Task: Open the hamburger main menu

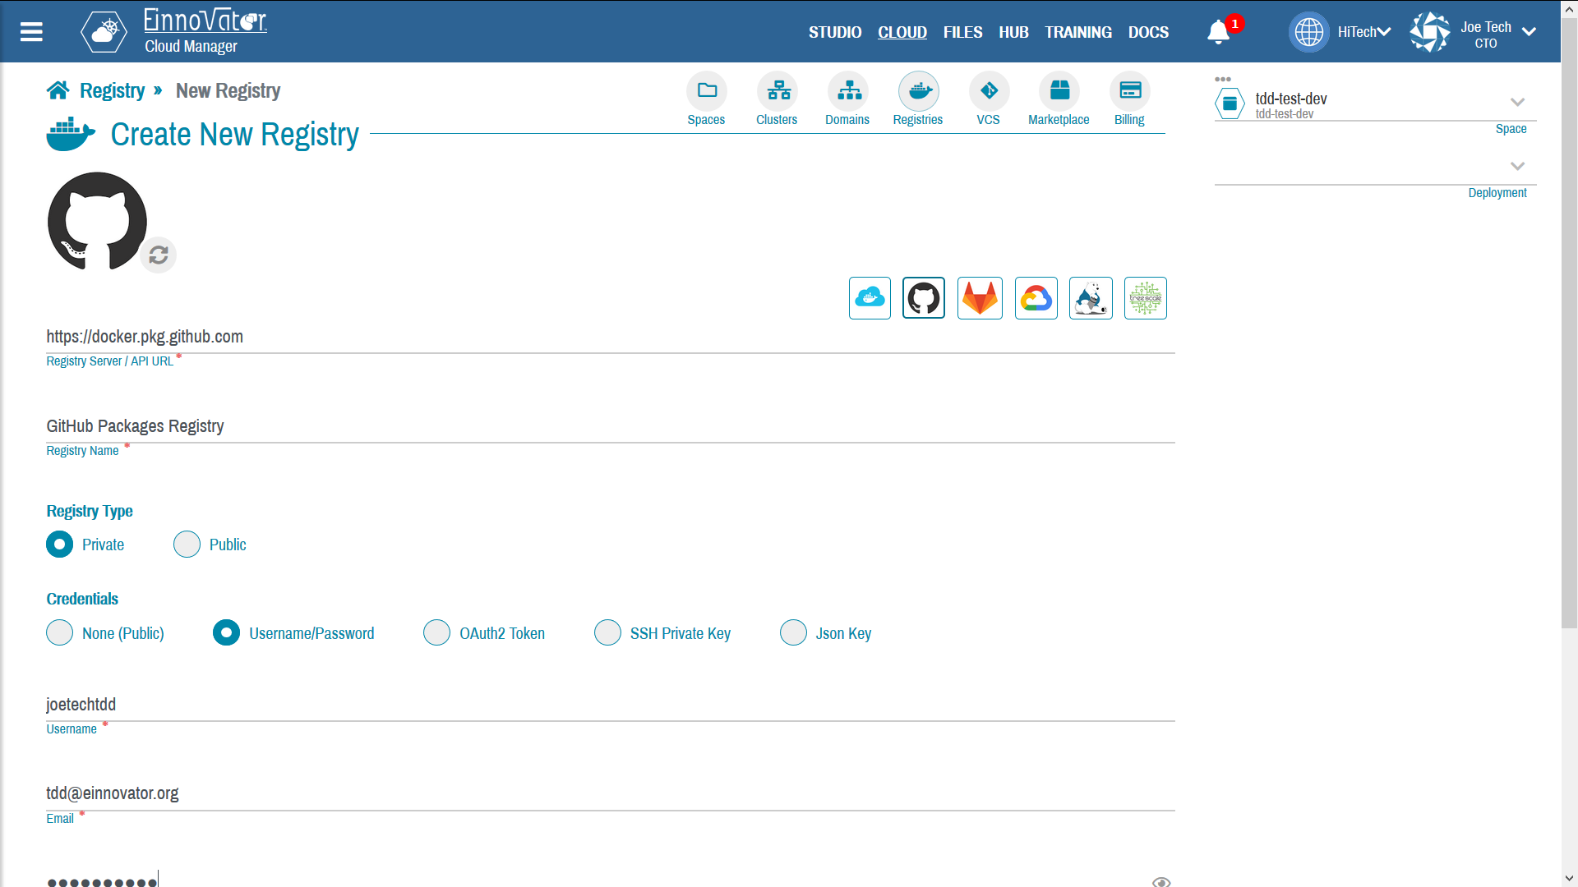Action: 31,32
